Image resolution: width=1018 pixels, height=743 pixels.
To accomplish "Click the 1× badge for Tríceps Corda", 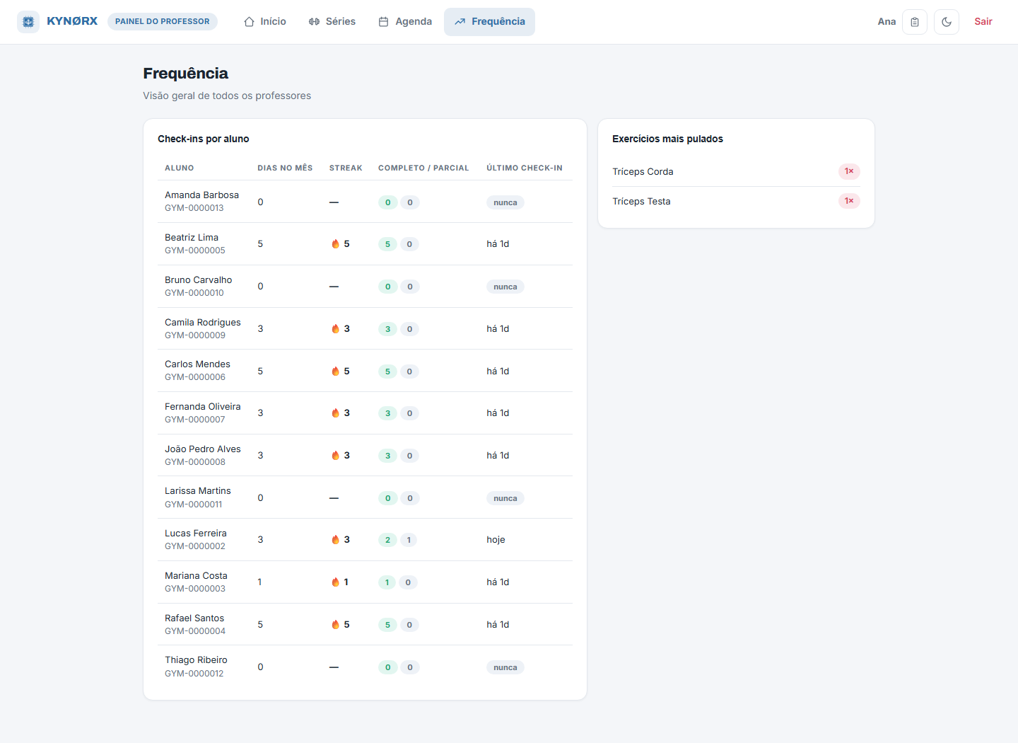I will (849, 171).
